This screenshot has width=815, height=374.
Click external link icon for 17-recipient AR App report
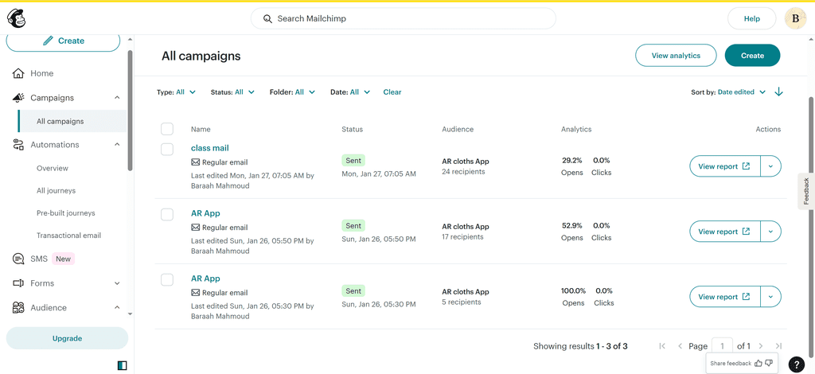[746, 232]
